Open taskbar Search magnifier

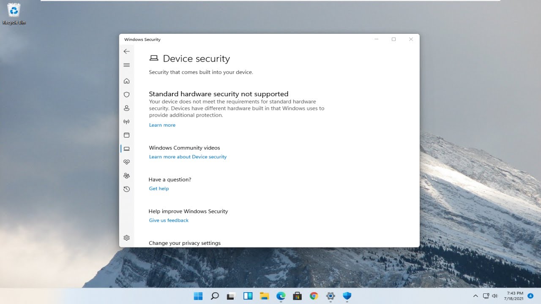[215, 296]
